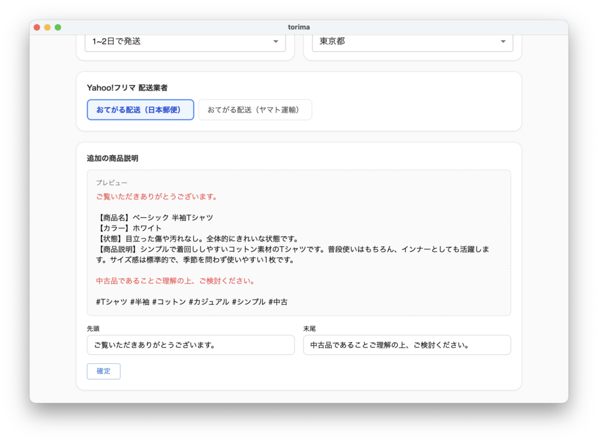
Task: Click the 【商品名】ベーシック 半袖Tシャツ preview line
Action: click(155, 218)
